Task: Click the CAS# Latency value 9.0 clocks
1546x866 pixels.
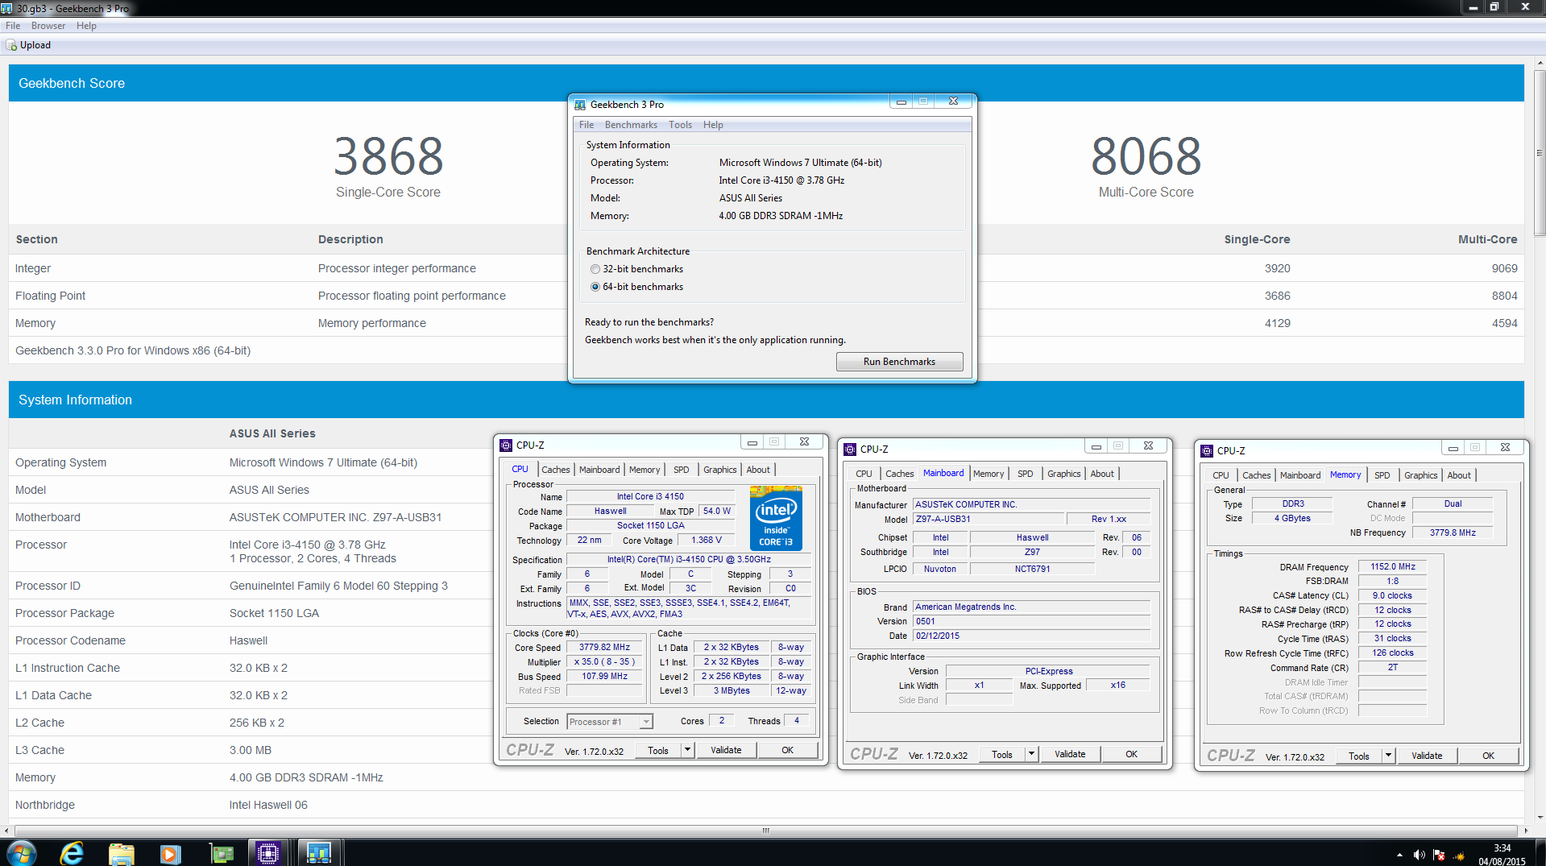Action: 1392,595
